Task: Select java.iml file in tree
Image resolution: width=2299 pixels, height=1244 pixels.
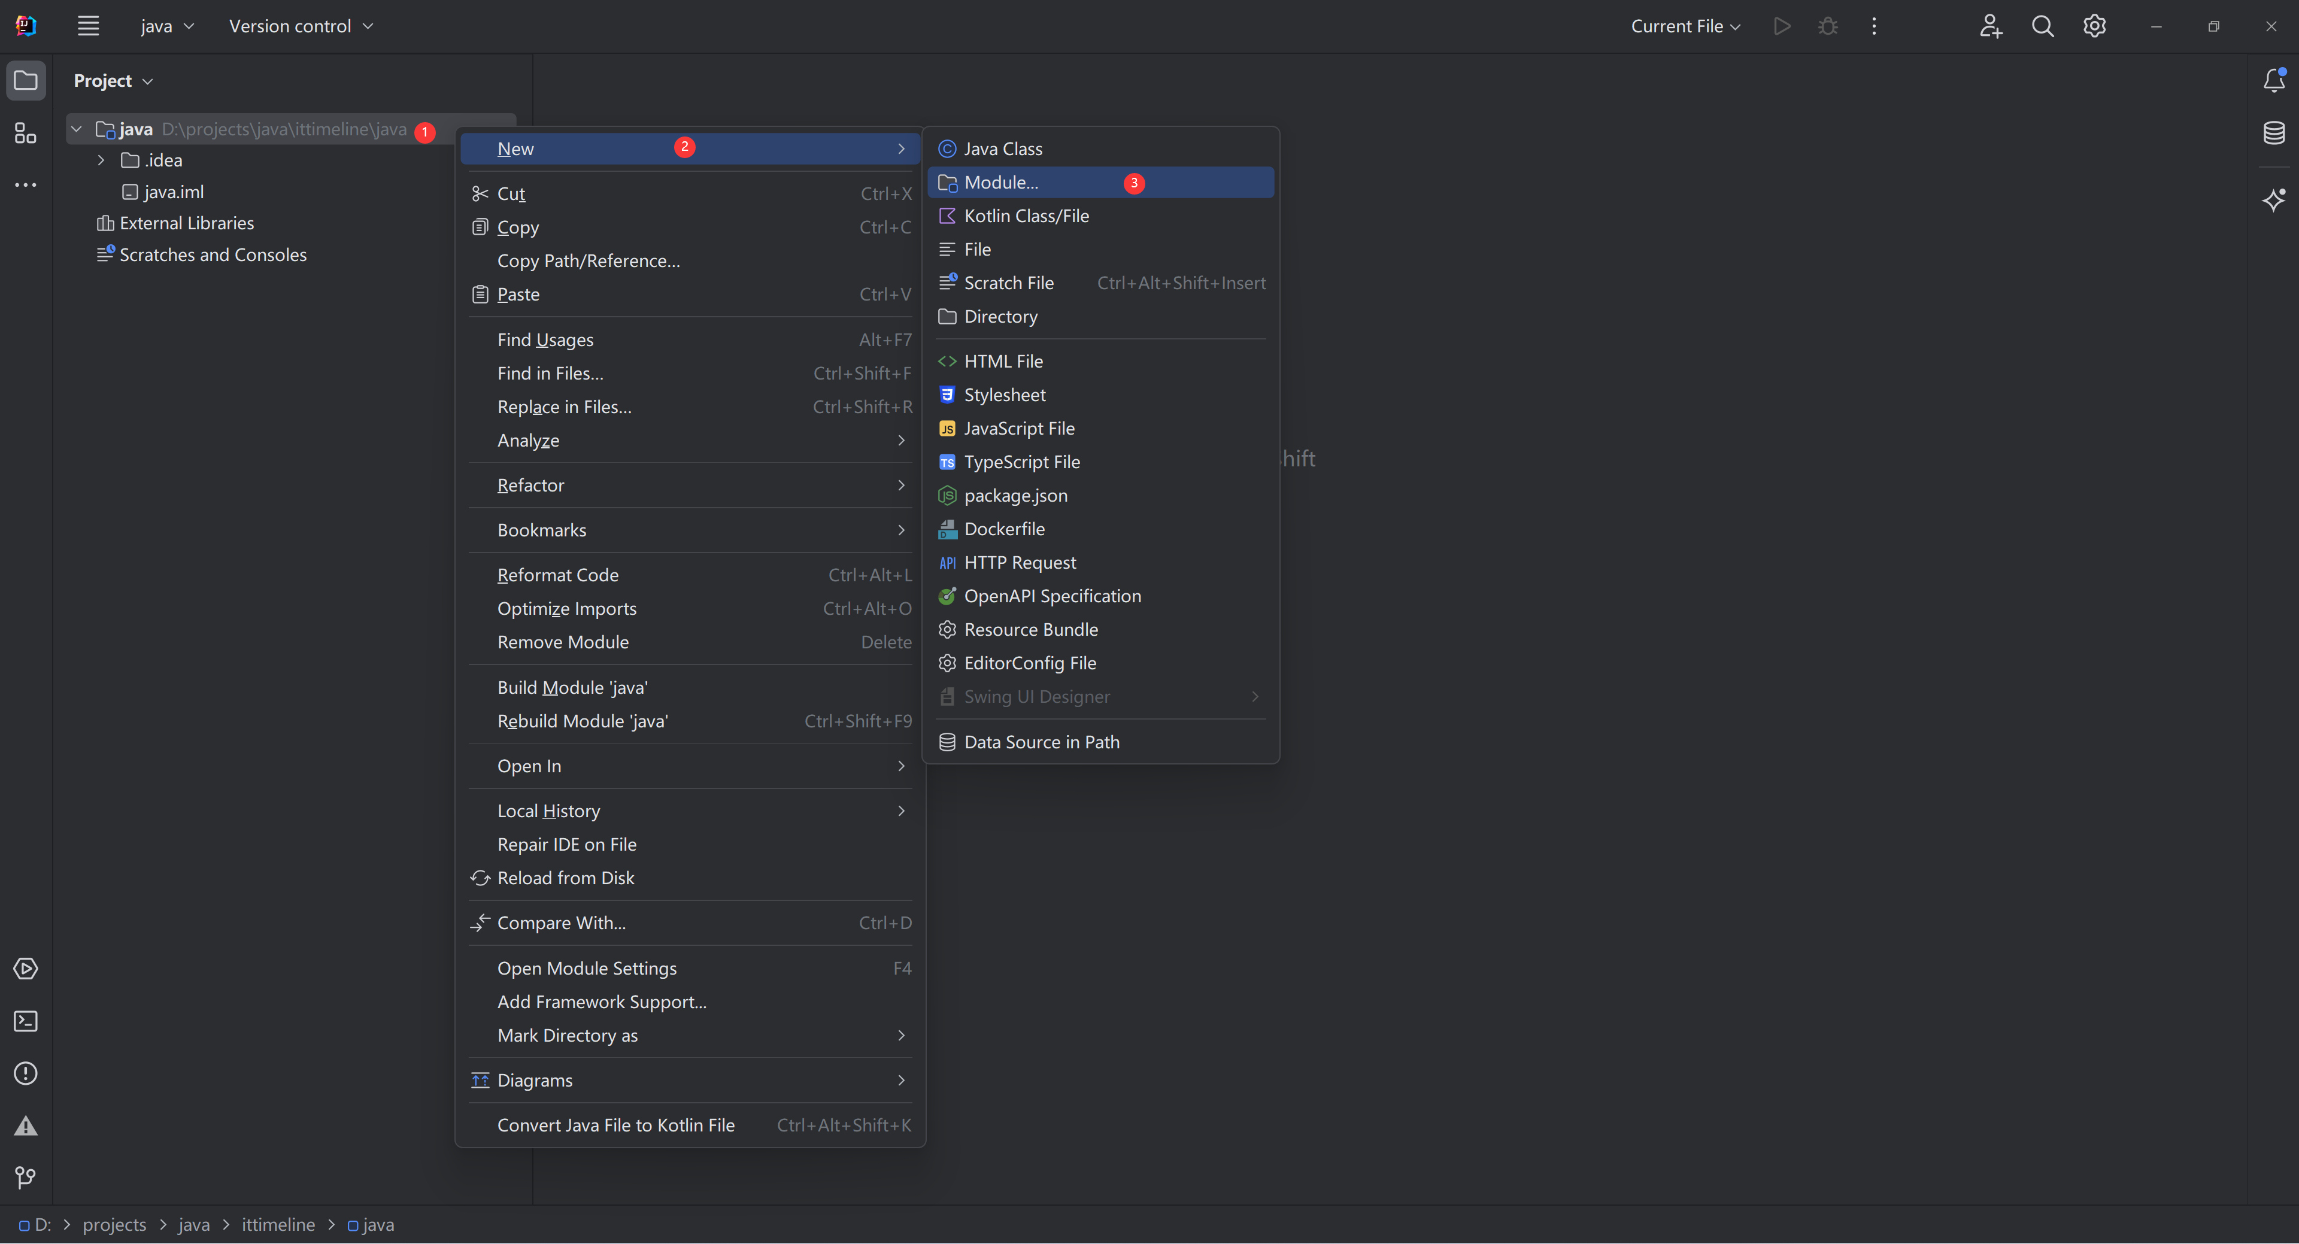Action: coord(163,192)
